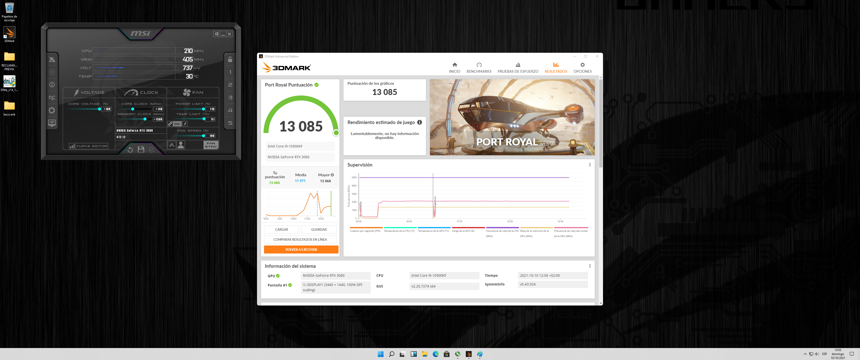Image resolution: width=860 pixels, height=360 pixels.
Task: Select Afterburner profile slot 1
Action: (230, 72)
